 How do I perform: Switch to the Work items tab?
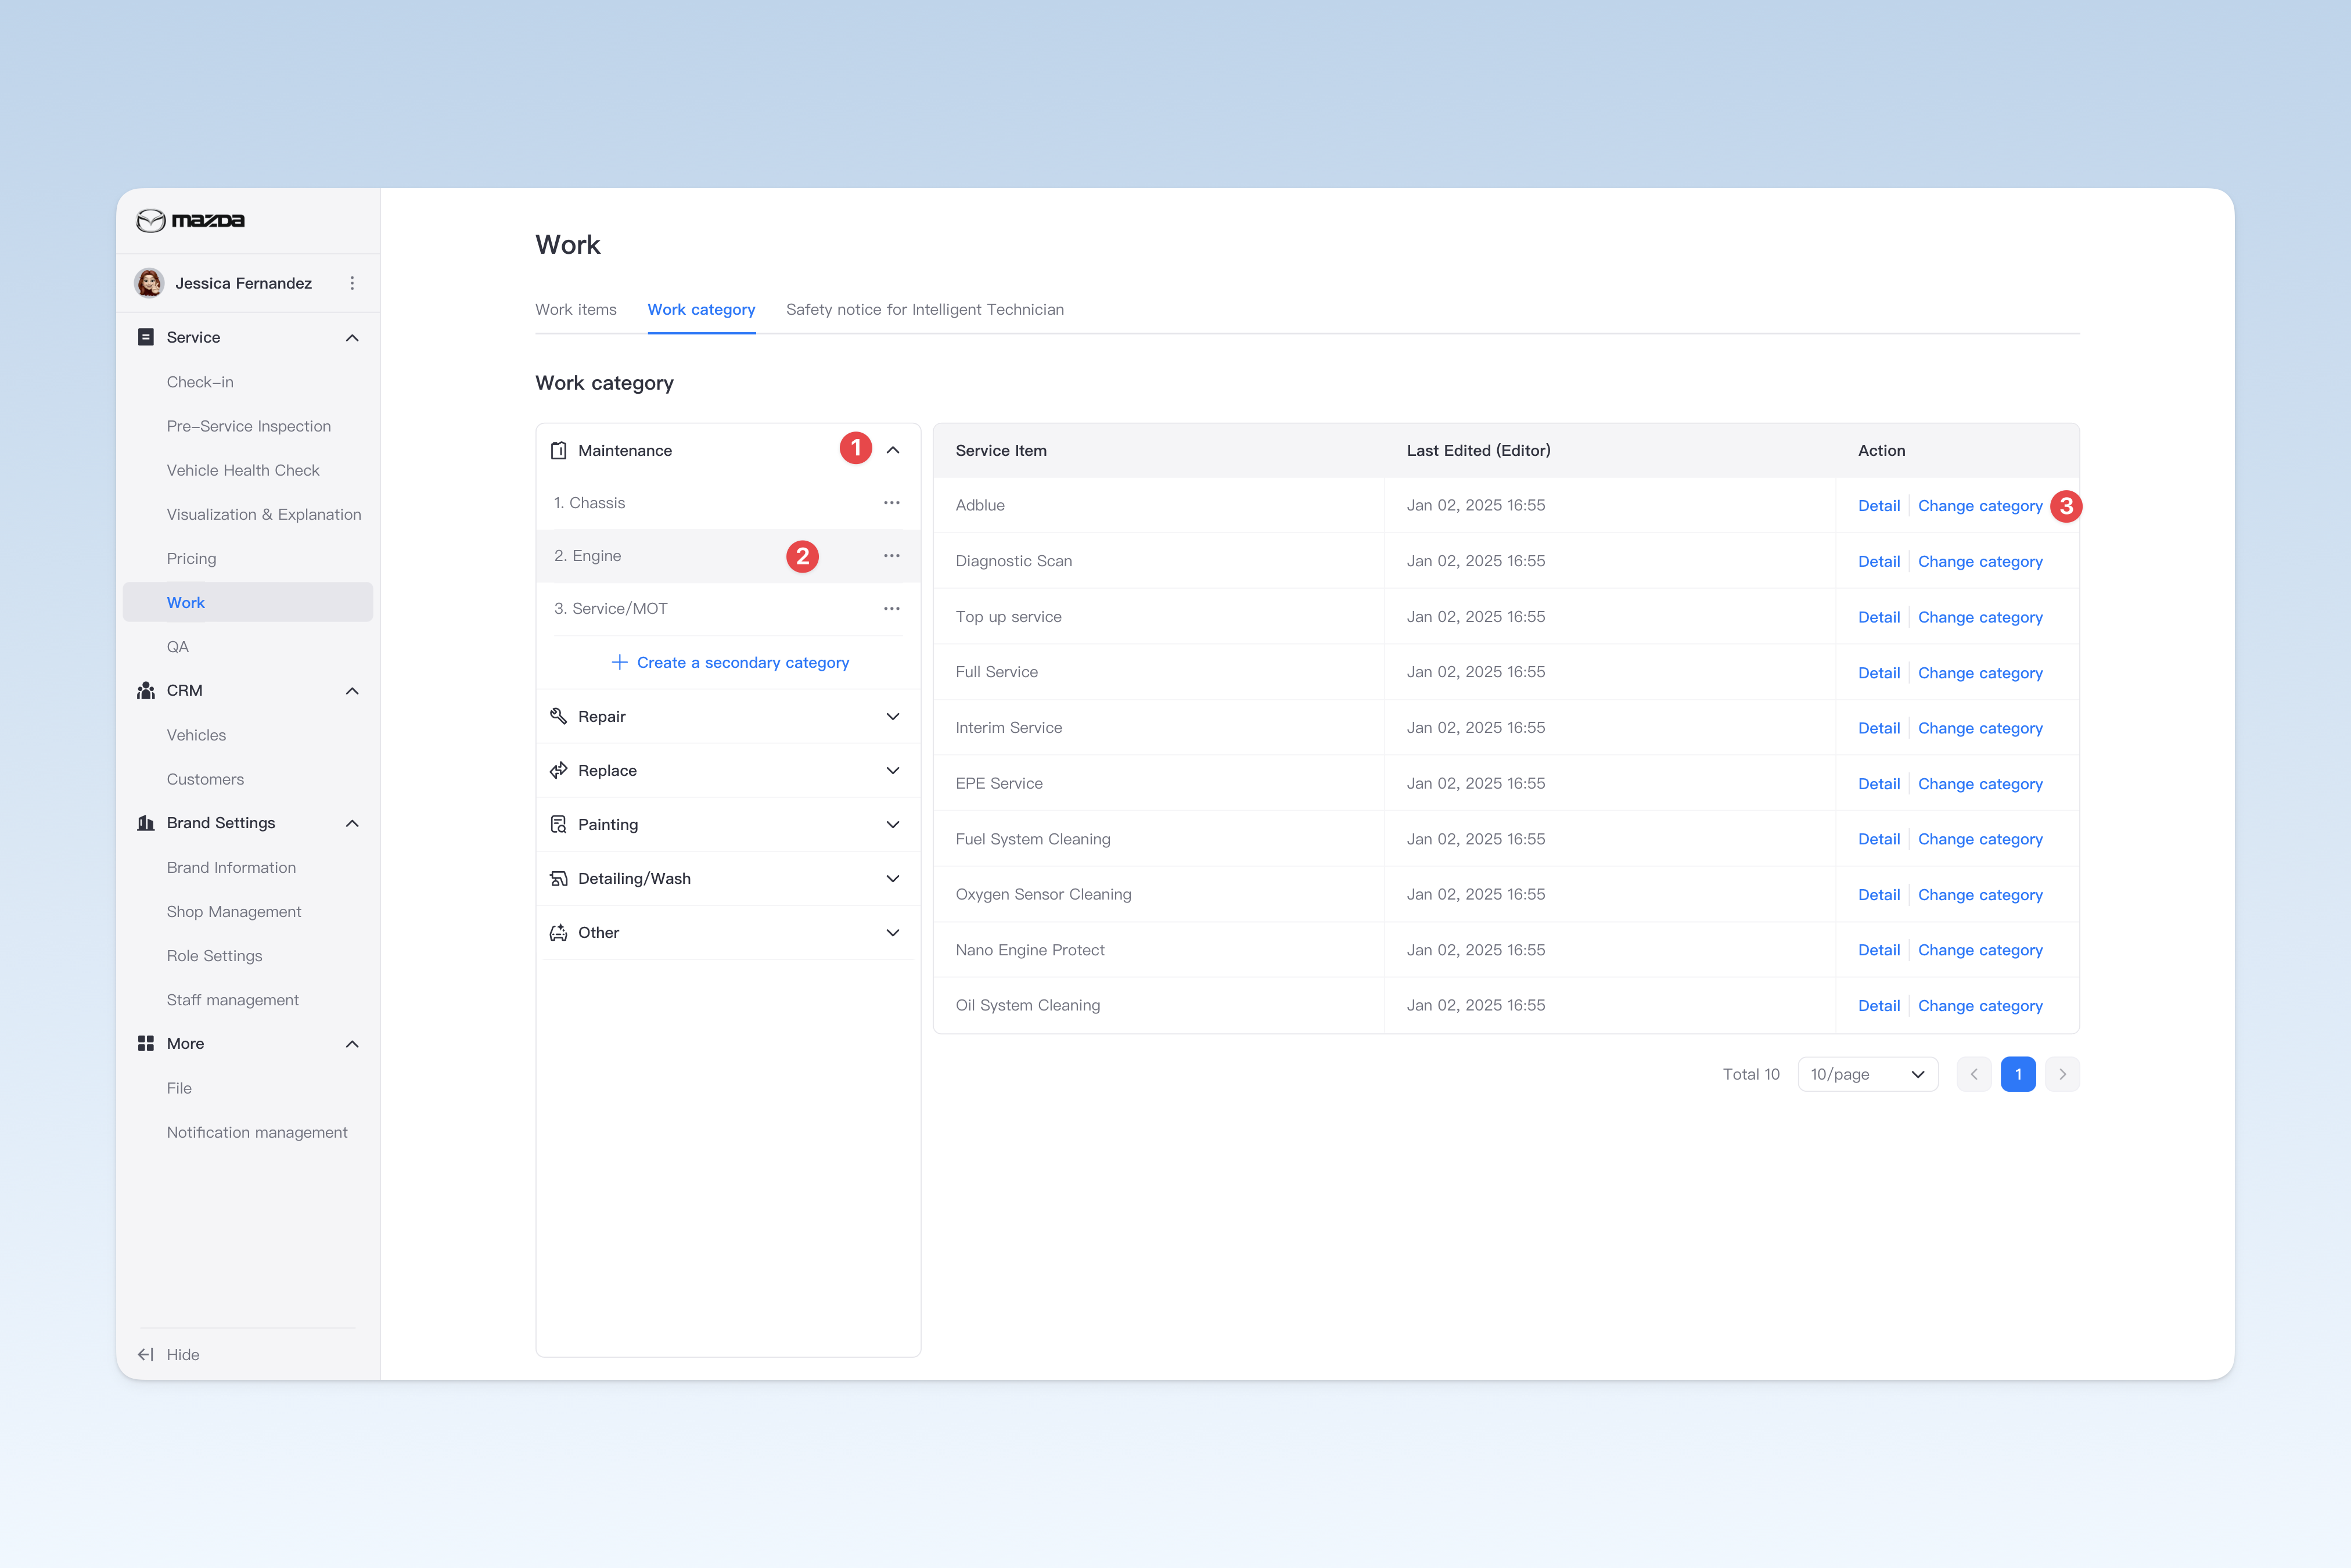tap(576, 309)
